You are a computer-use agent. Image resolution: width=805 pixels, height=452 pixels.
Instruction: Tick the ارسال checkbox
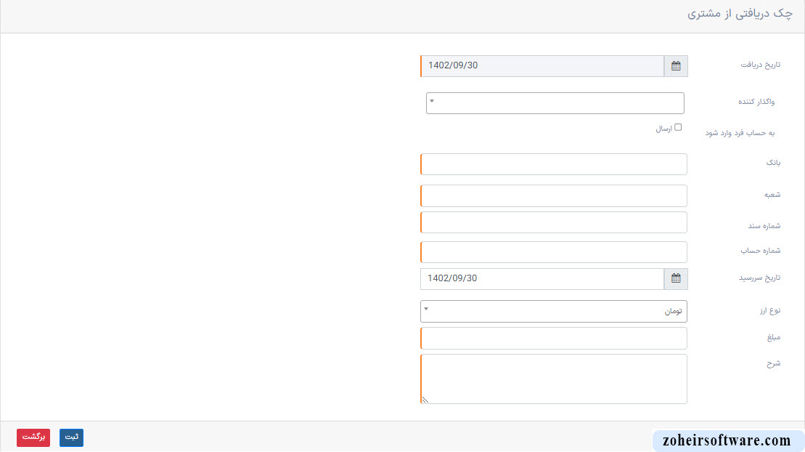(678, 127)
